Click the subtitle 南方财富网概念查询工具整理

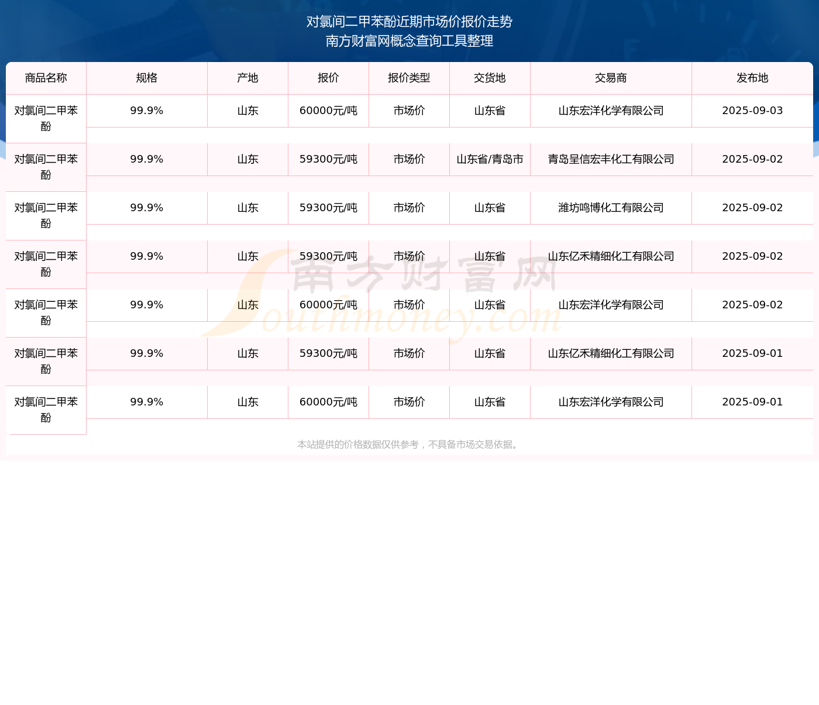(x=409, y=41)
